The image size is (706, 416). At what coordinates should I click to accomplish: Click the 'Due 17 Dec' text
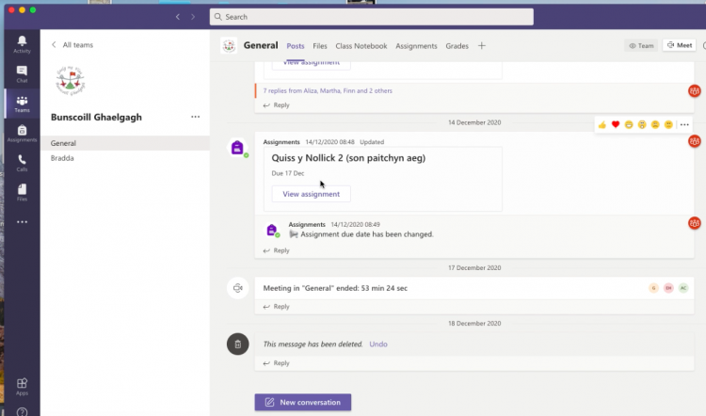pos(288,173)
